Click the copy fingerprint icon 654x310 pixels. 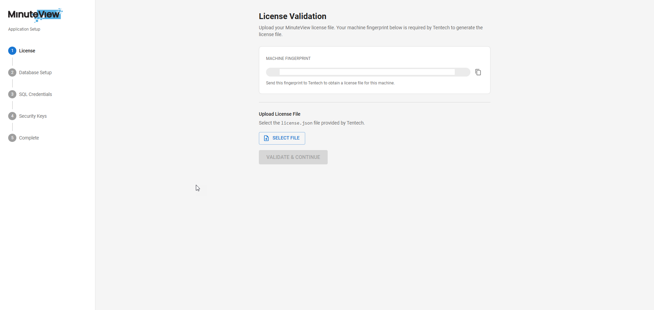pyautogui.click(x=478, y=72)
